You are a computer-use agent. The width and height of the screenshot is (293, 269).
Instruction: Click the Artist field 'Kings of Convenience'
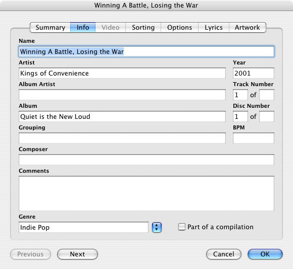pyautogui.click(x=122, y=73)
